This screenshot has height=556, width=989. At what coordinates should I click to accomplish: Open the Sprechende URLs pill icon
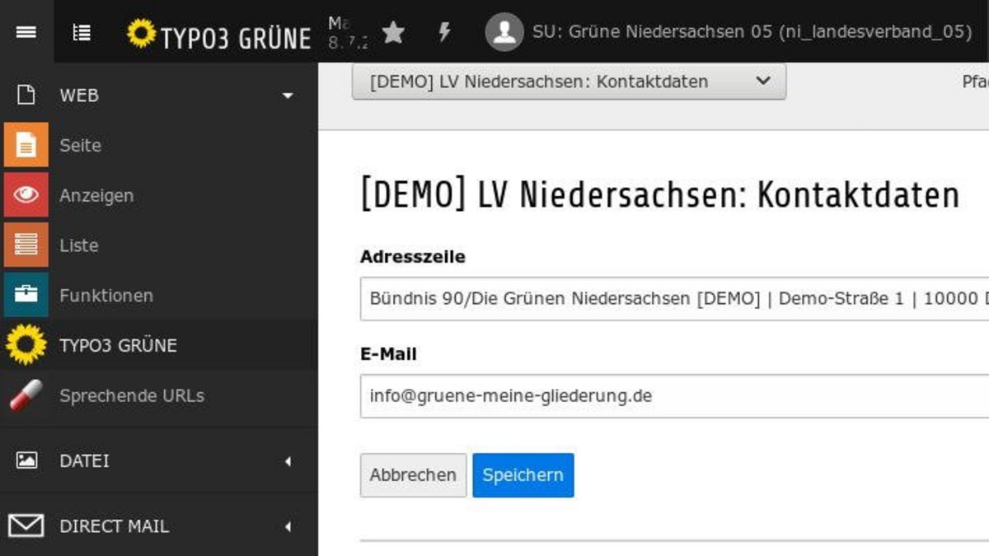(x=26, y=395)
